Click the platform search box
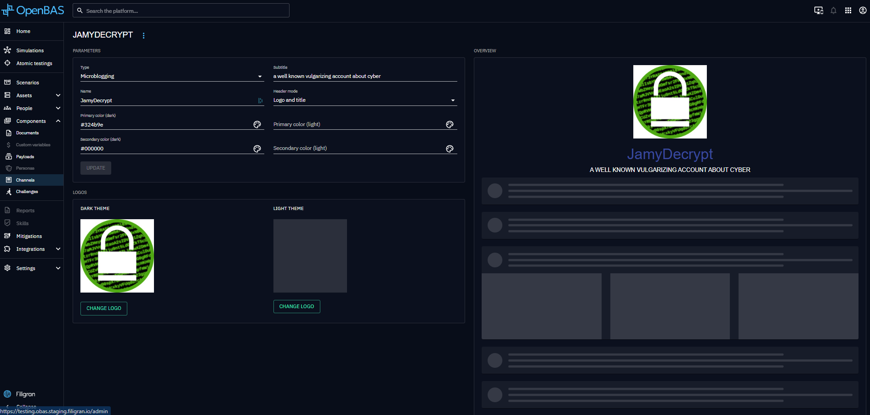Image resolution: width=870 pixels, height=415 pixels. 181,11
